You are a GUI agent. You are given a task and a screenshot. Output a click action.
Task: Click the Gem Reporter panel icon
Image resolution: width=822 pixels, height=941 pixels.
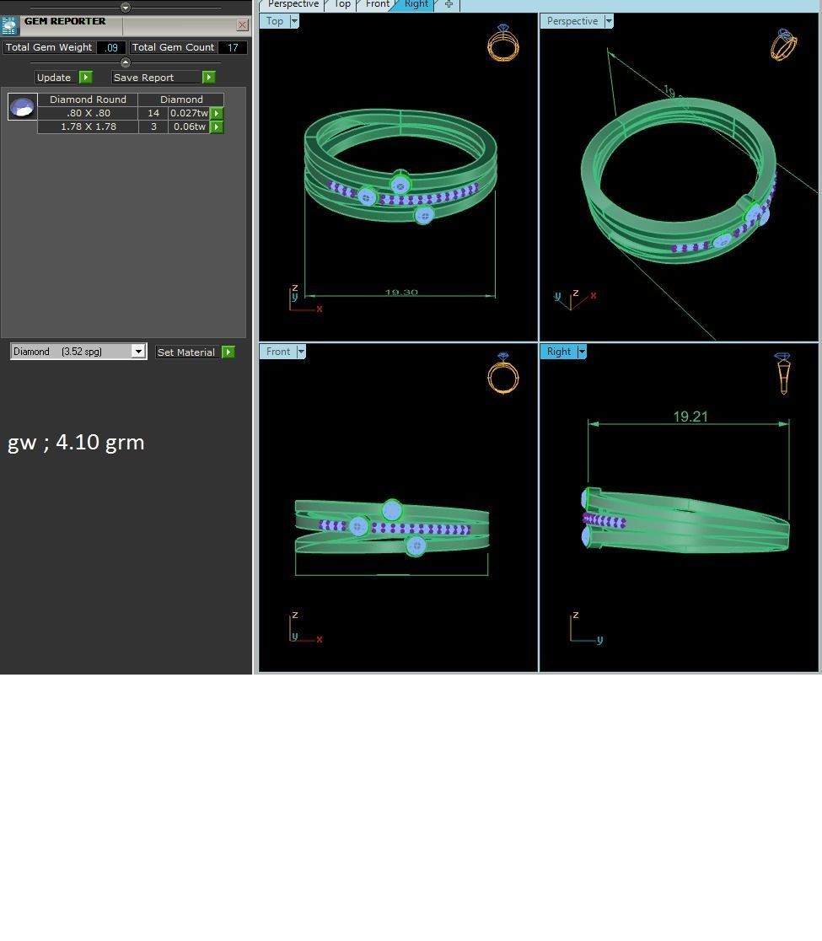pyautogui.click(x=9, y=26)
